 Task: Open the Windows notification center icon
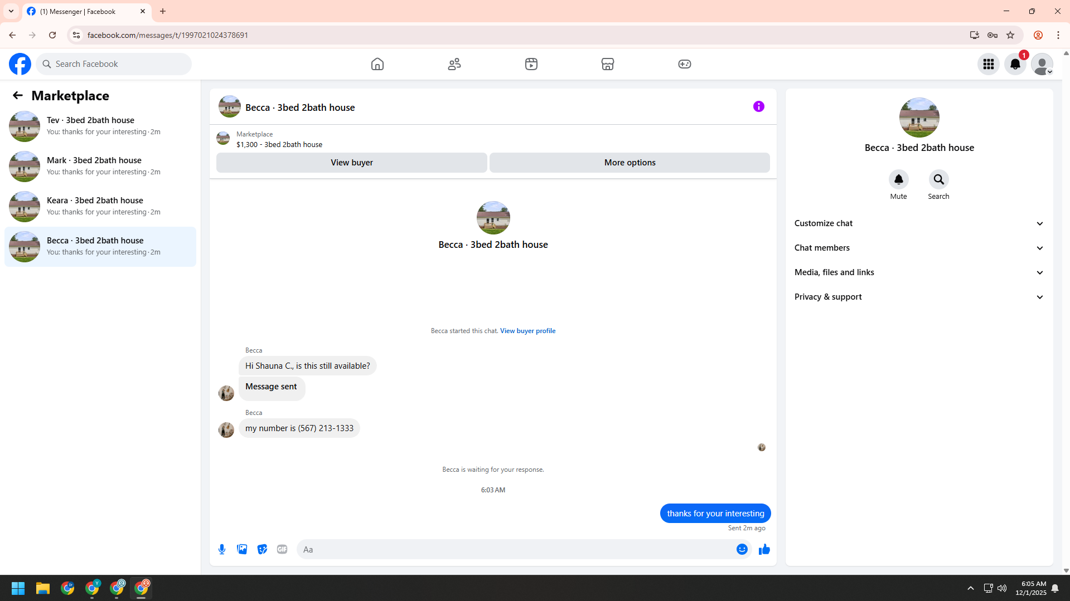[1055, 588]
